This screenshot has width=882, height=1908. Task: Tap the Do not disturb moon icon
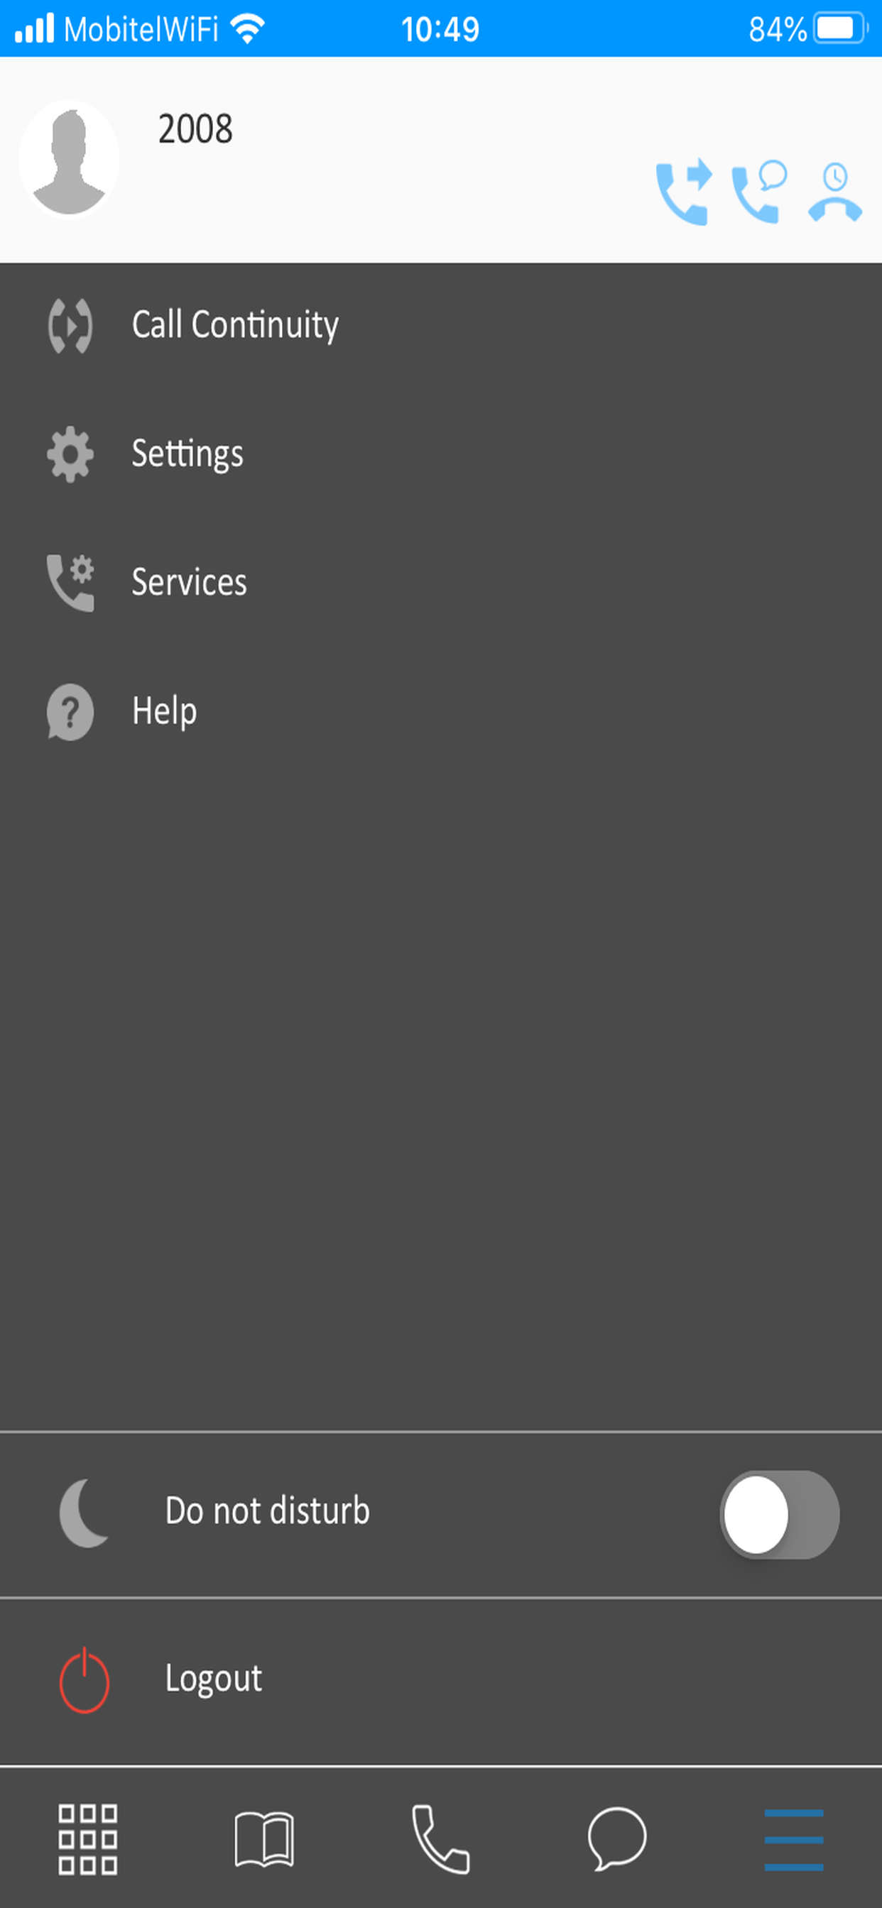[84, 1513]
